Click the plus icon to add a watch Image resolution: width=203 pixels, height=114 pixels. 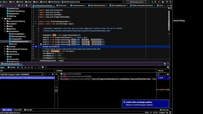click(x=56, y=74)
